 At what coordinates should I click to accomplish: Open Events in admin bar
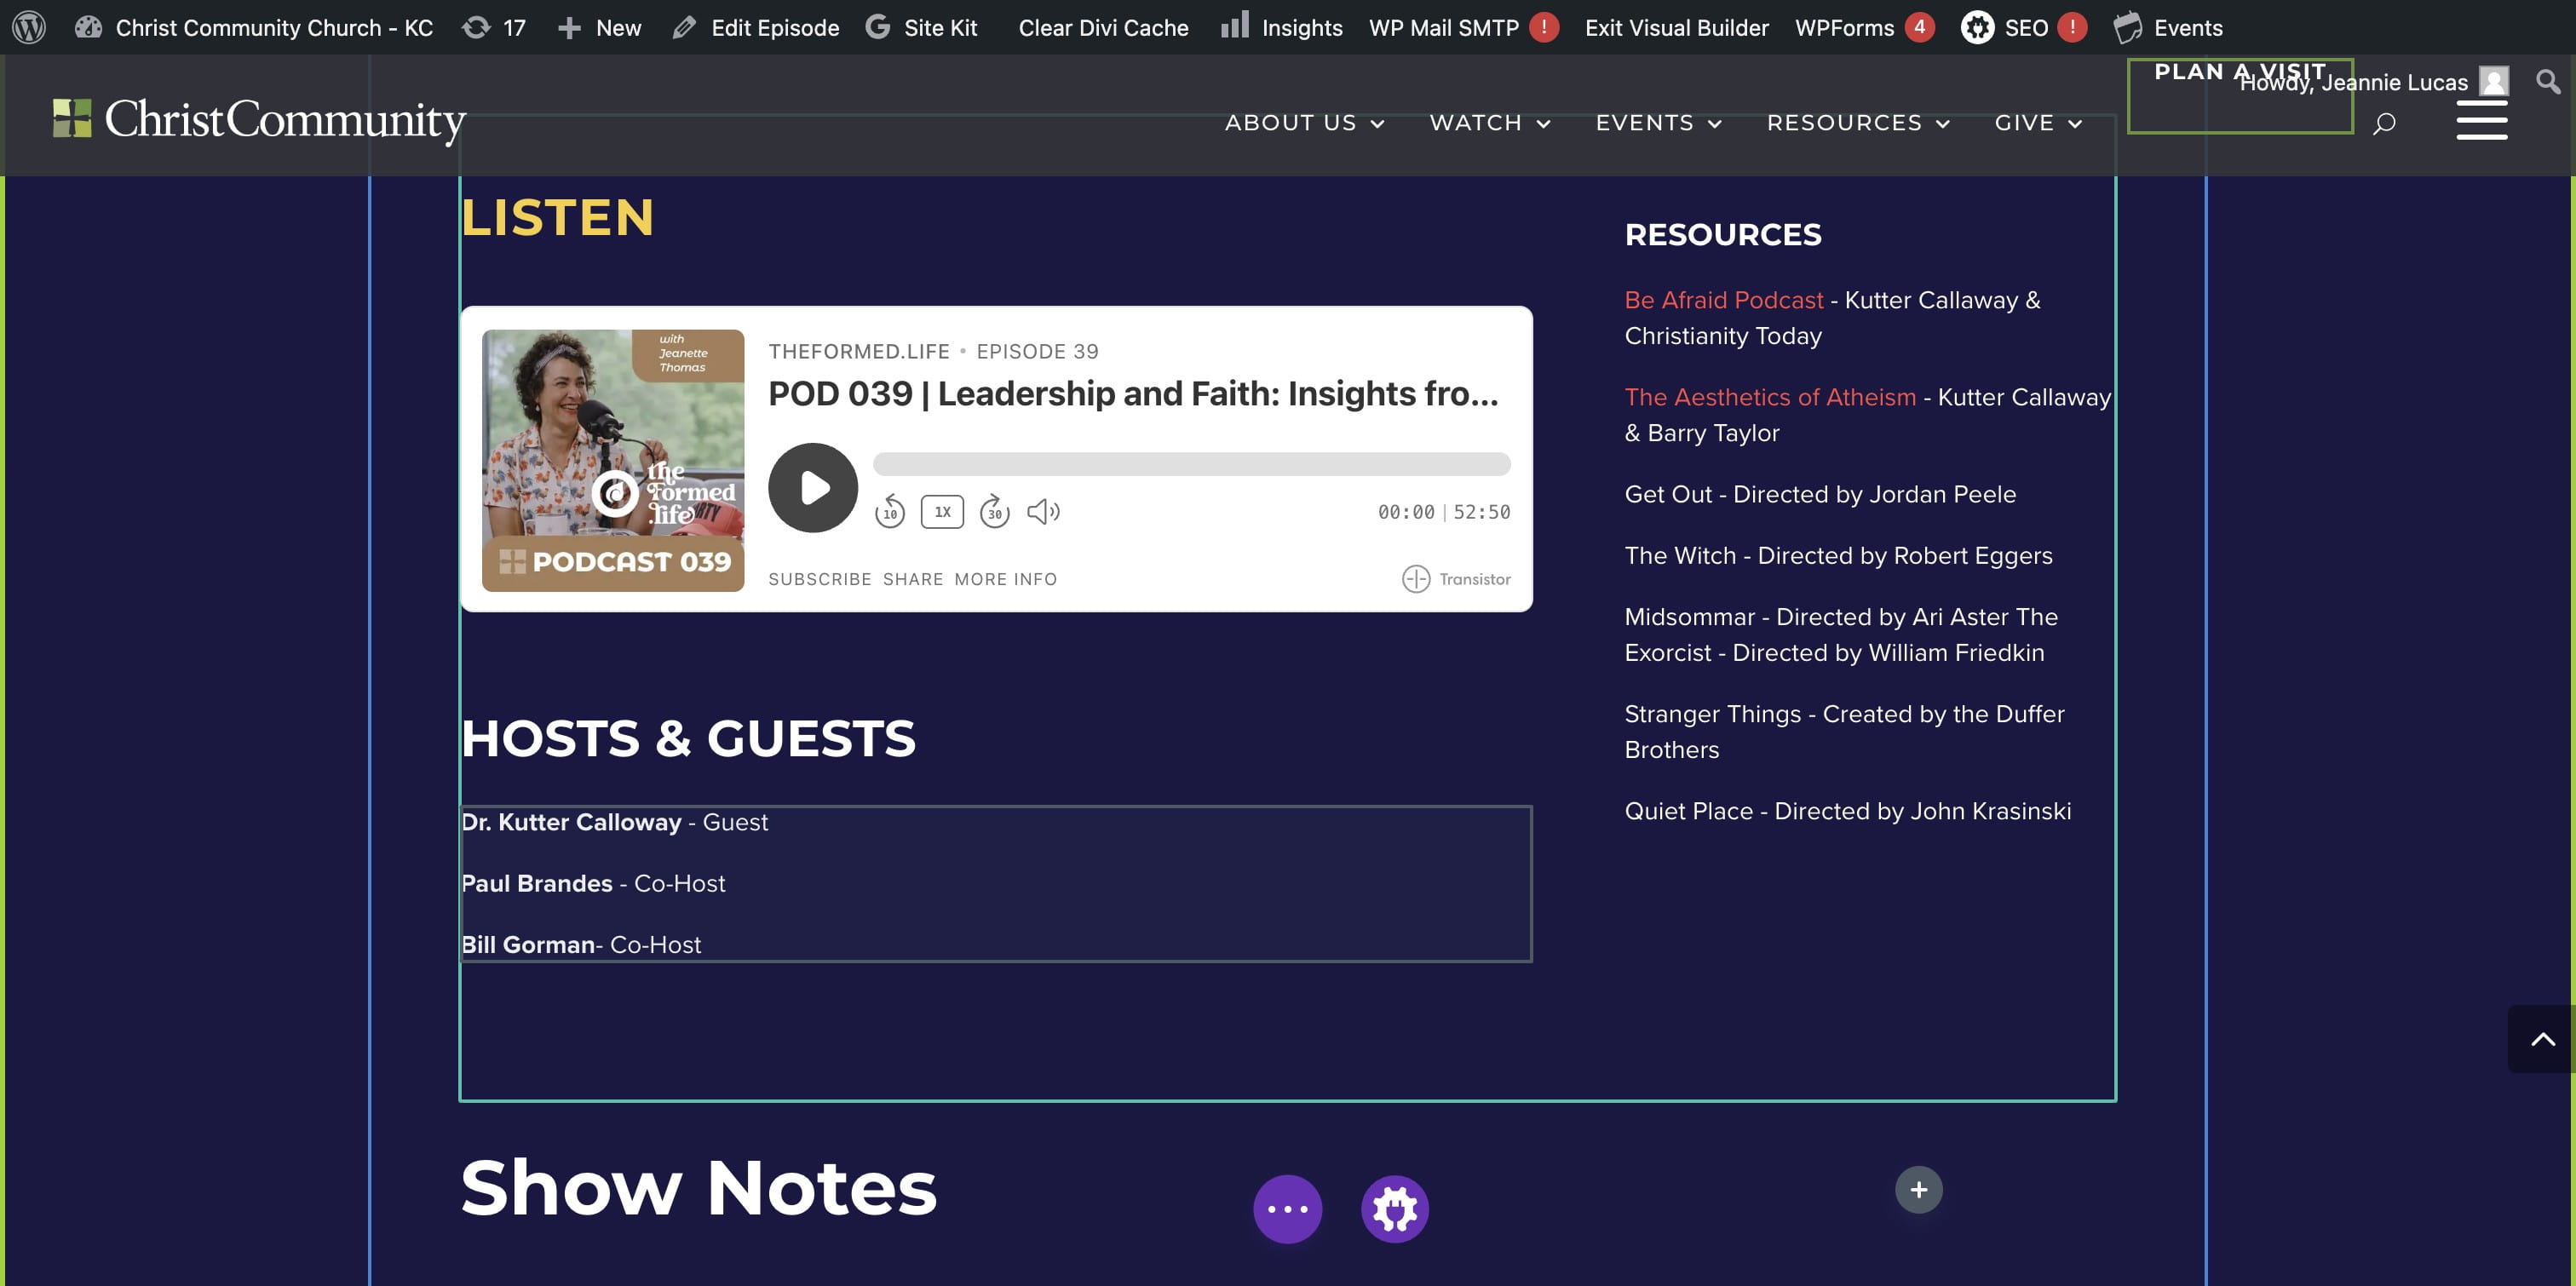[2168, 27]
